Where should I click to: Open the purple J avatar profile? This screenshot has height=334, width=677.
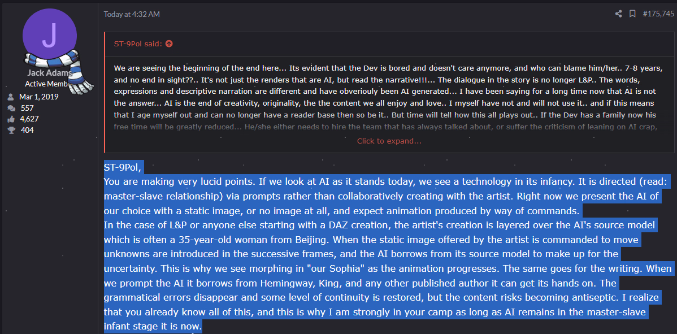(49, 34)
